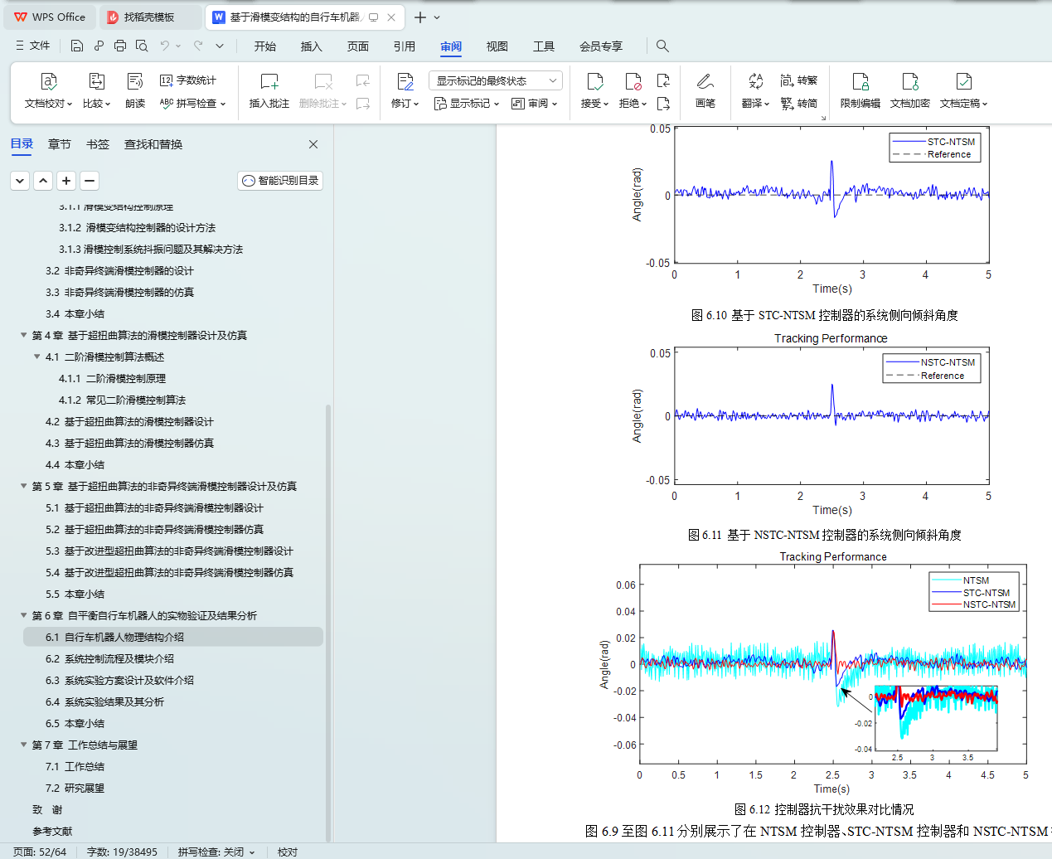The image size is (1052, 859).
Task: Click 插入批注 to add a comment
Action: pyautogui.click(x=269, y=91)
